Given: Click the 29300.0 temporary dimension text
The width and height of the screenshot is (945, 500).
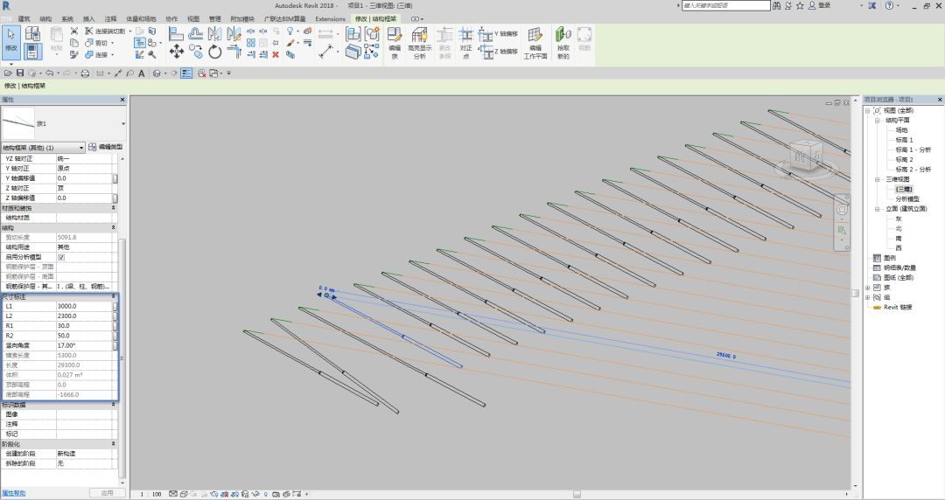Looking at the screenshot, I should click(x=725, y=356).
